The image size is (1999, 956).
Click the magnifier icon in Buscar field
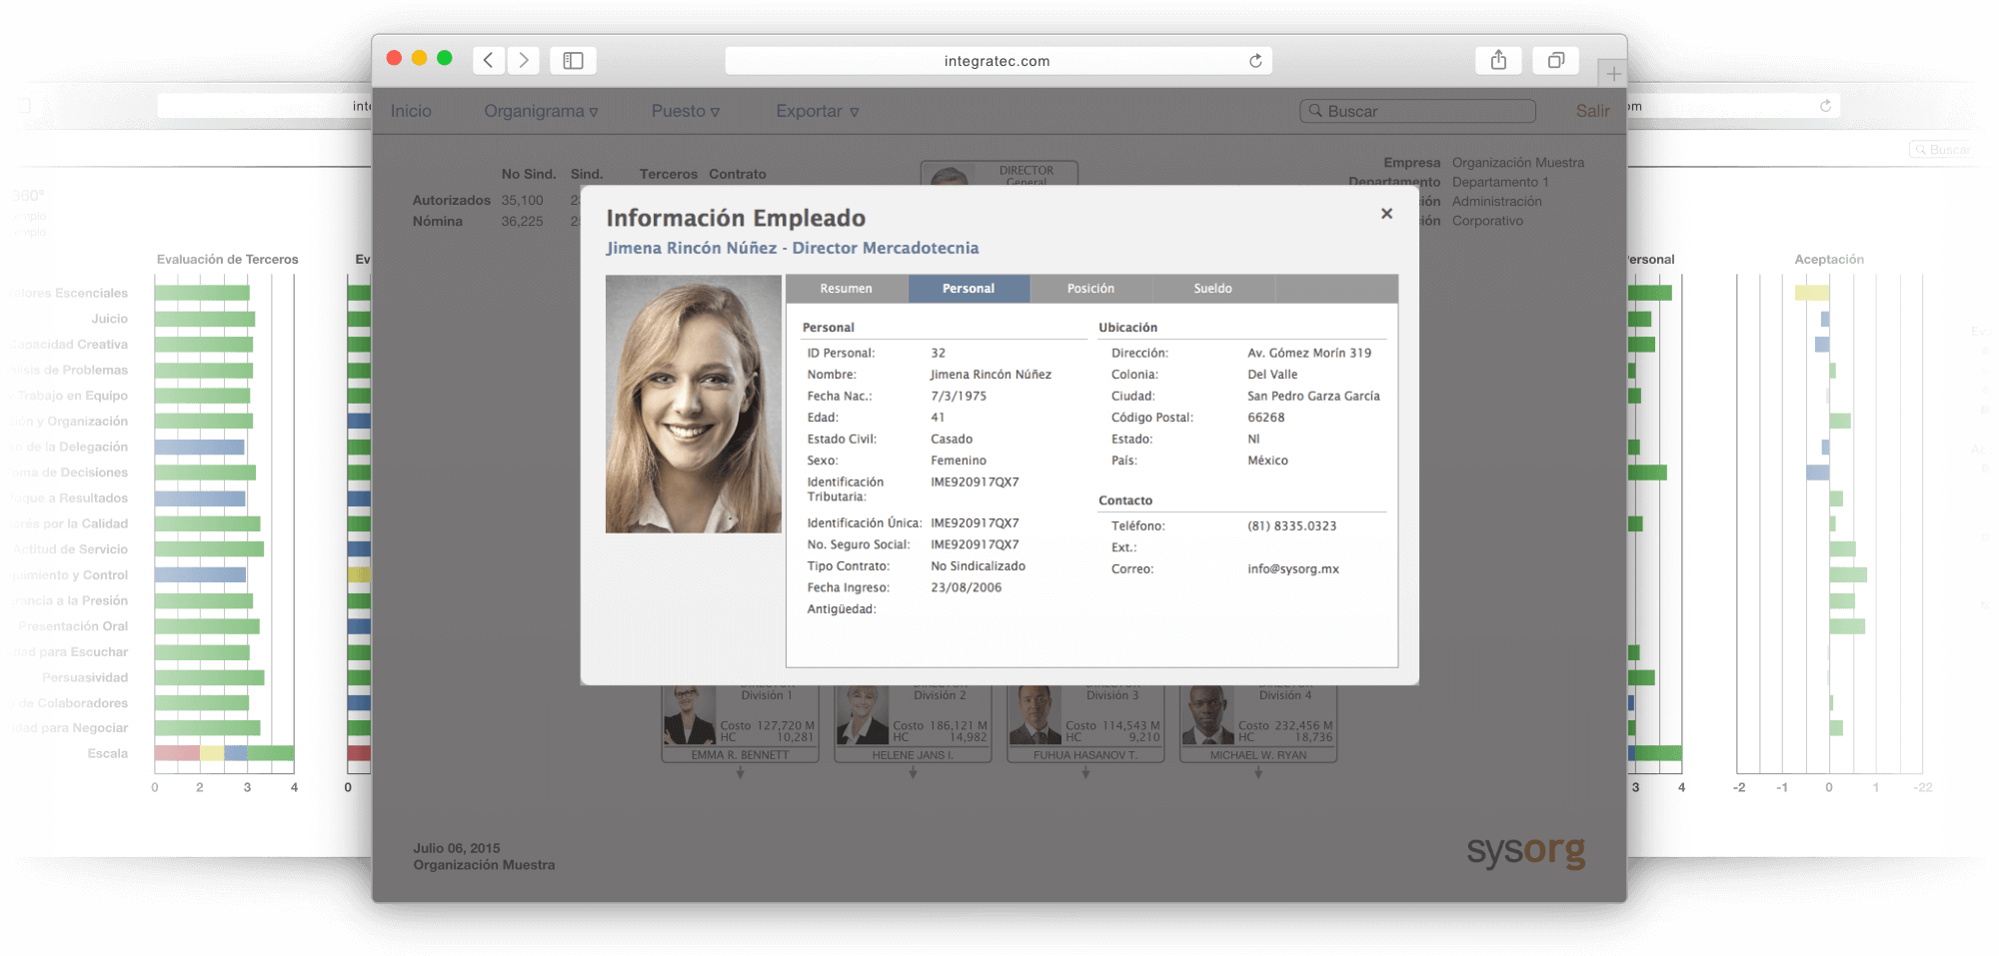[x=1315, y=111]
